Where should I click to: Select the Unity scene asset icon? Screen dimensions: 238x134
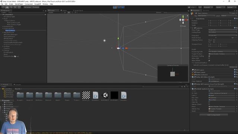coord(105,95)
